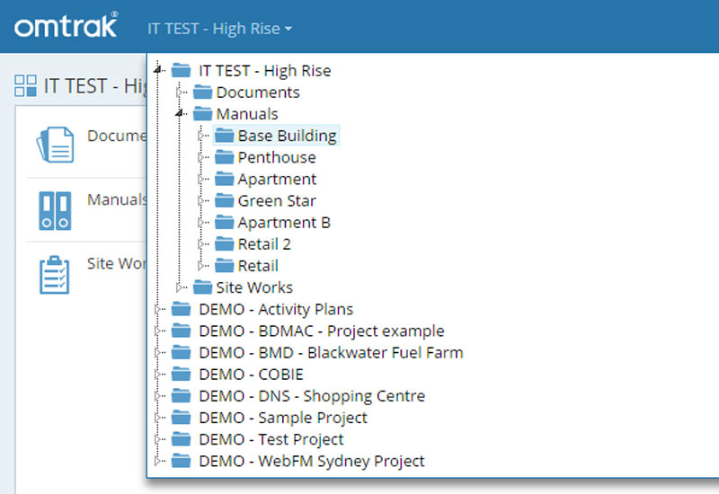The width and height of the screenshot is (719, 494).
Task: Expand the Site Works tree node
Action: [179, 287]
